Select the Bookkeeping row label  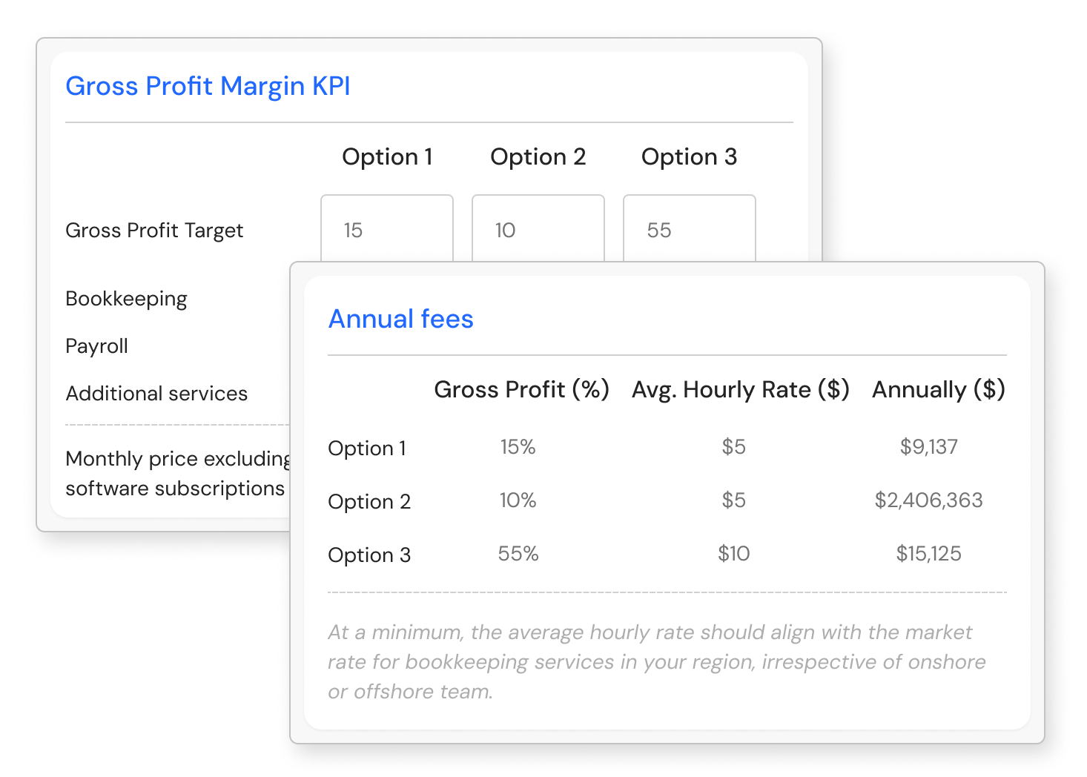[x=126, y=299]
